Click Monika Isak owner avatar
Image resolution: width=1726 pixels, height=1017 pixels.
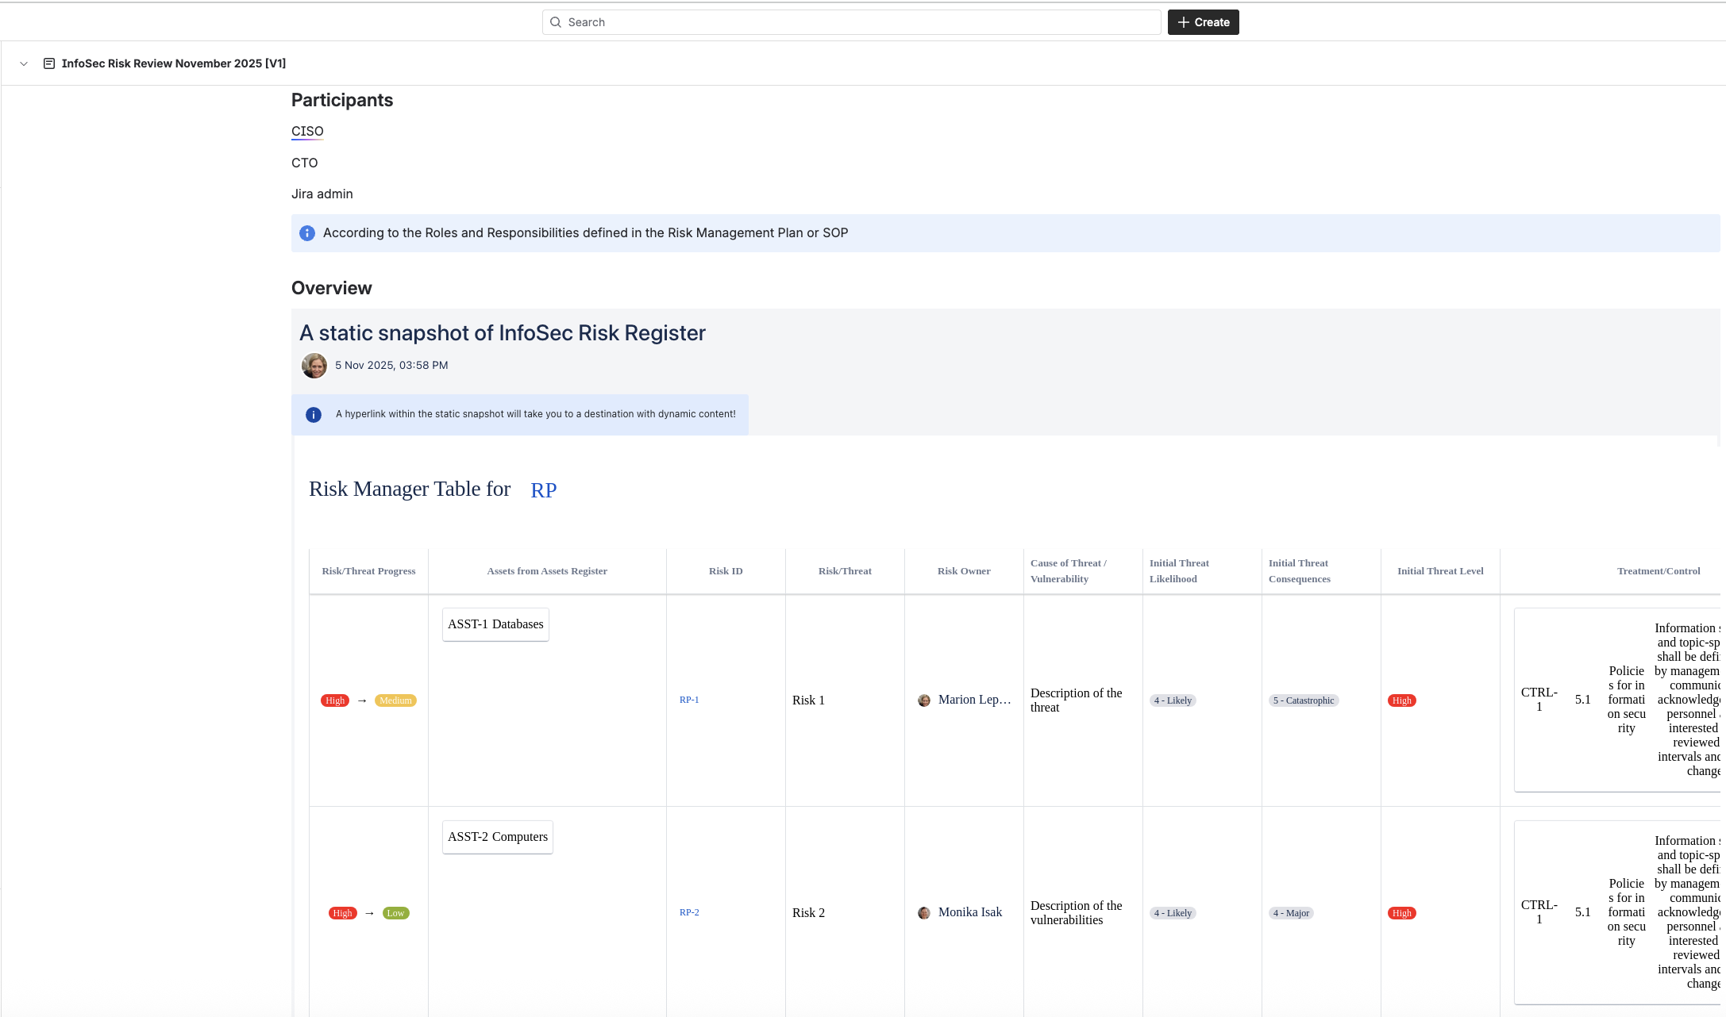coord(924,913)
